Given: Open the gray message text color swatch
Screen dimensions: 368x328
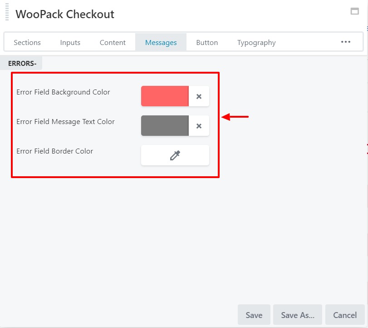Looking at the screenshot, I should (165, 126).
